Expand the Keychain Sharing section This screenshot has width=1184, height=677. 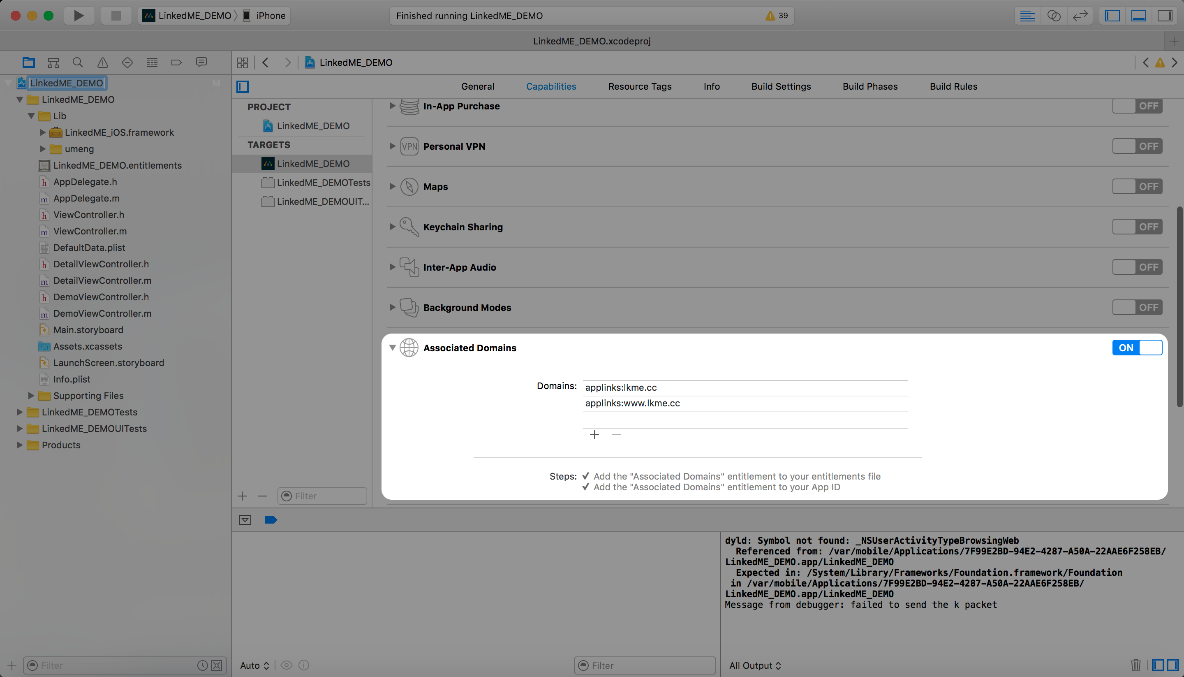(392, 227)
